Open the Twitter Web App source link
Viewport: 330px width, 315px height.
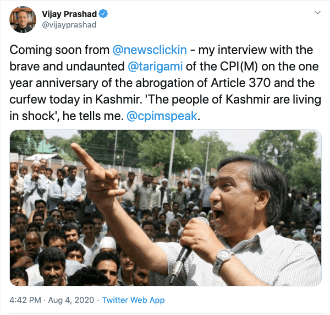133,300
